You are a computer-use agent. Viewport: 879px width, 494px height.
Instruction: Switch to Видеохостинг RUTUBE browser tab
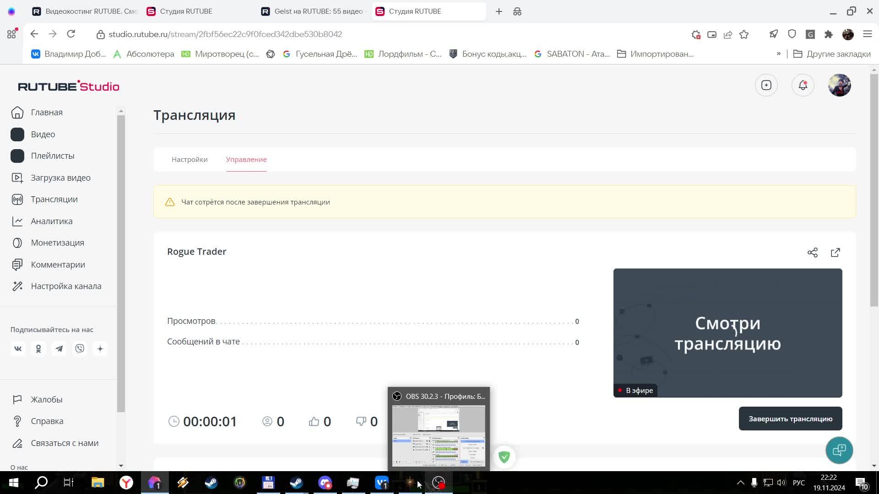click(85, 11)
